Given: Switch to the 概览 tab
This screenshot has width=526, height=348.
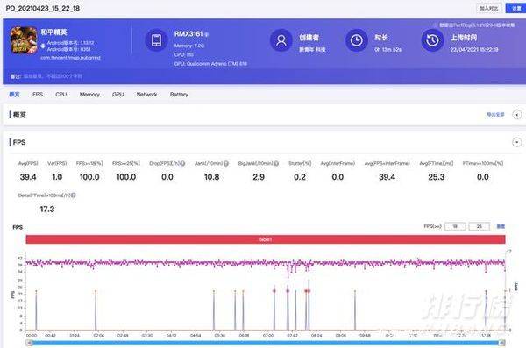Looking at the screenshot, I should 14,95.
